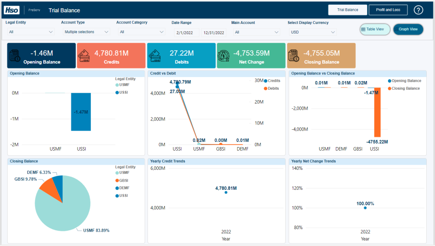Screen dimensions: 435x246
Task: Open the Select Display Currency dropdown
Action: [x=313, y=32]
